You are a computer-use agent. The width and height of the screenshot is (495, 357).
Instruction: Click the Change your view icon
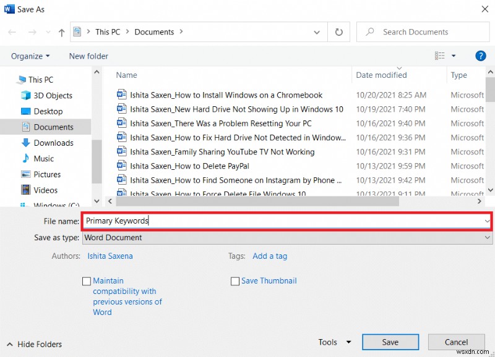439,56
